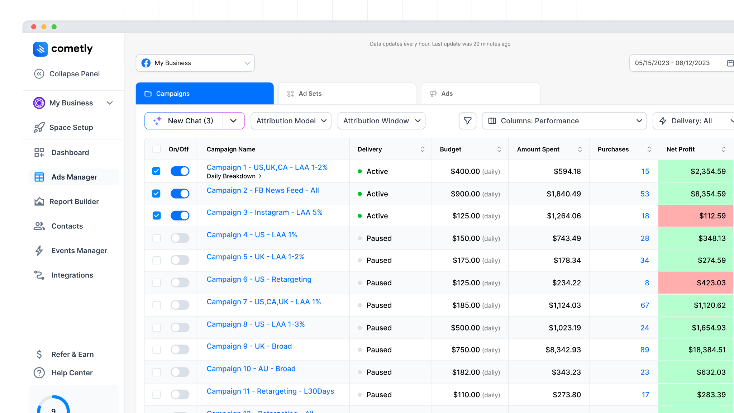The height and width of the screenshot is (413, 734).
Task: Open Help Center question mark icon
Action: pos(39,373)
